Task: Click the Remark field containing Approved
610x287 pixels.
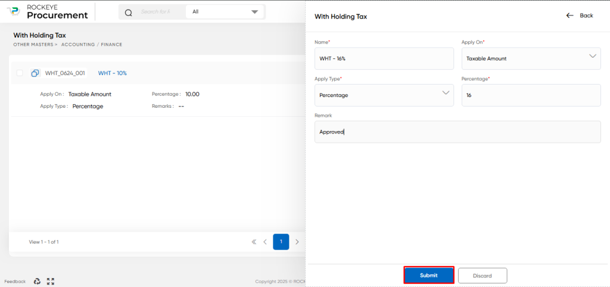Action: (457, 132)
